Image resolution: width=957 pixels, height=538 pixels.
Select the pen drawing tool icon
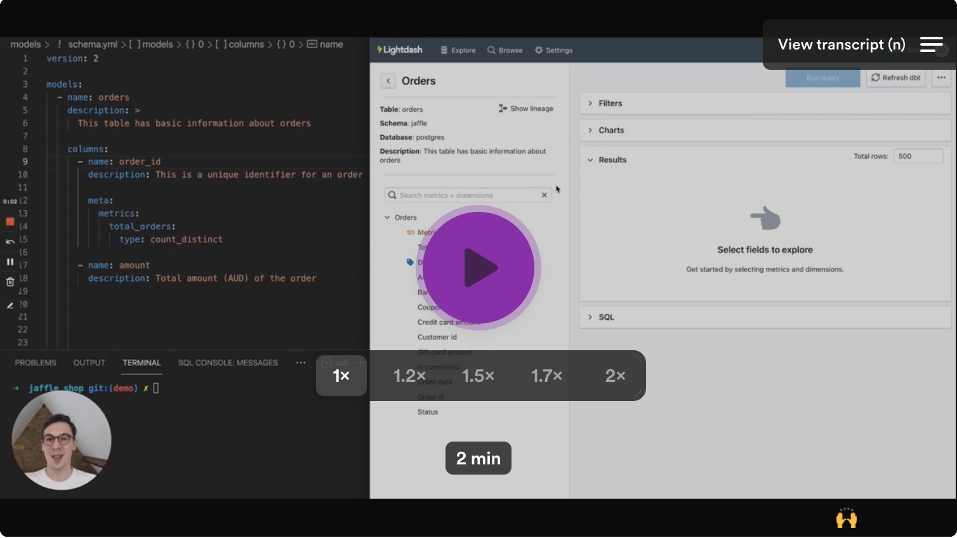[10, 305]
